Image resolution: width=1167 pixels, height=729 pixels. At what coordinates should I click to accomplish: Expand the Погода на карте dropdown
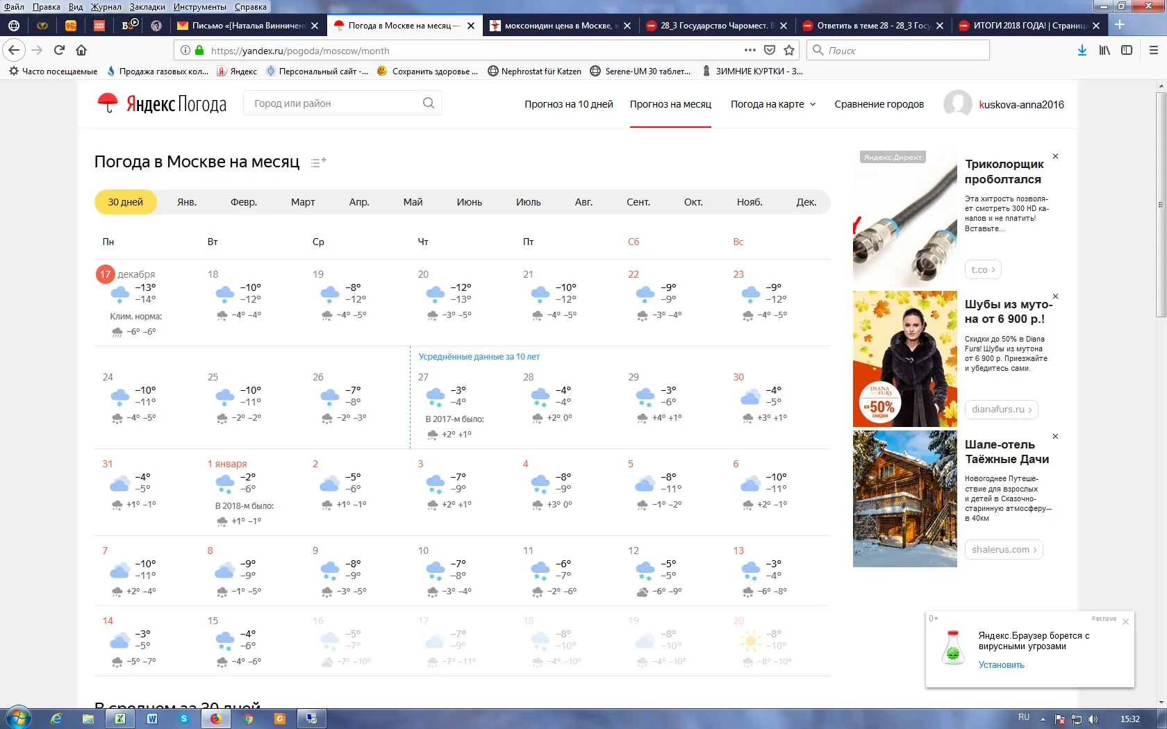[x=772, y=104]
